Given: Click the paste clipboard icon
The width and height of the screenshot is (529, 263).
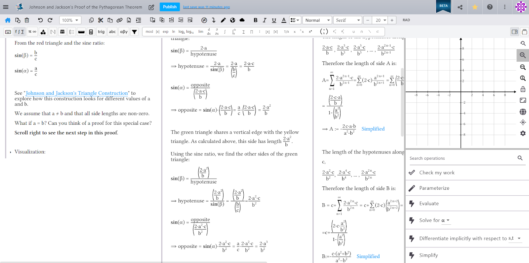Looking at the screenshot, I should pos(110,20).
